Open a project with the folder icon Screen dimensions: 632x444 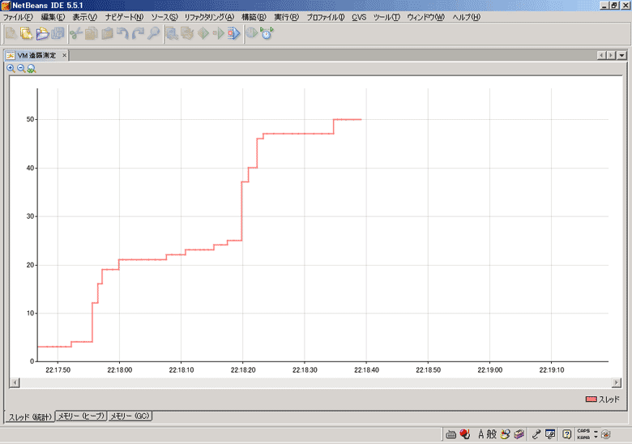pos(42,33)
